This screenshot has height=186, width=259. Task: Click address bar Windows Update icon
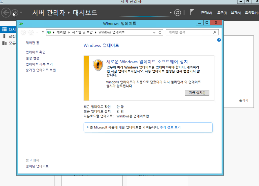coord(49,32)
